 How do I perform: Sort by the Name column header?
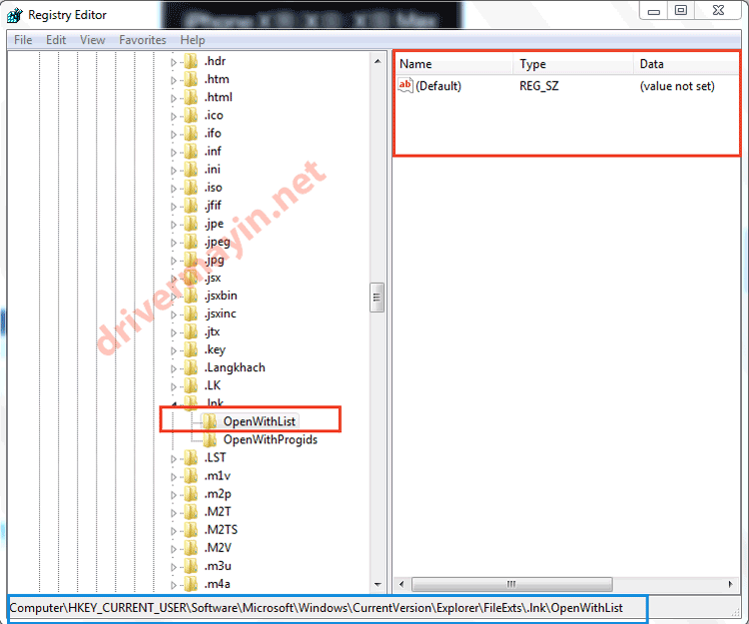(453, 64)
